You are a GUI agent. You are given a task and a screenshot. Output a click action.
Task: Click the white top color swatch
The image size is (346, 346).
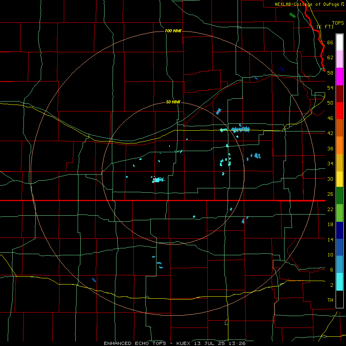coord(339,42)
